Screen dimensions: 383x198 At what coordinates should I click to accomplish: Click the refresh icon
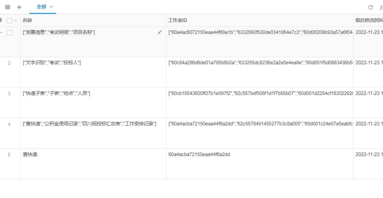click(370, 7)
